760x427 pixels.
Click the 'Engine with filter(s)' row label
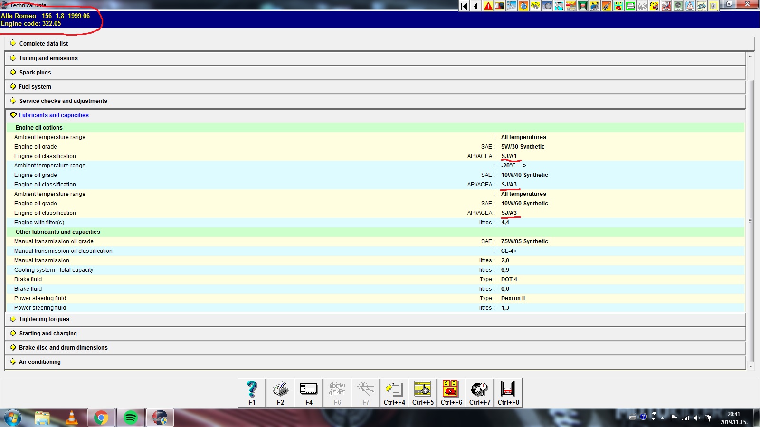[39, 223]
